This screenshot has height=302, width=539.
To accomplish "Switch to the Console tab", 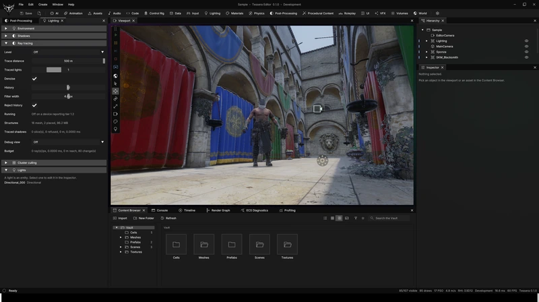I will [160, 210].
